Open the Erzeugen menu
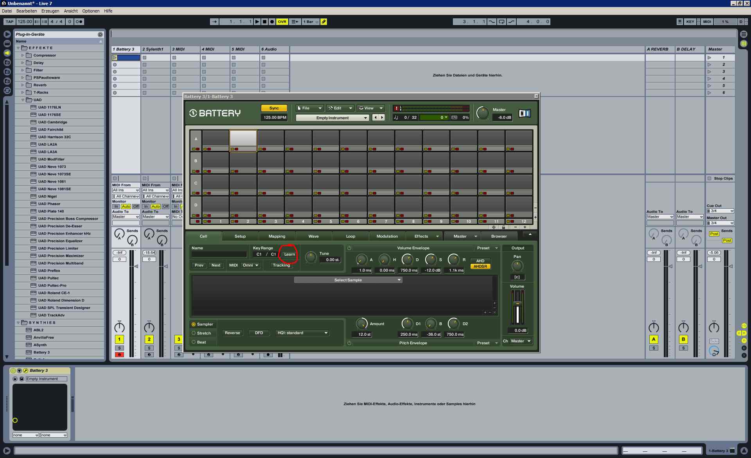 (50, 11)
